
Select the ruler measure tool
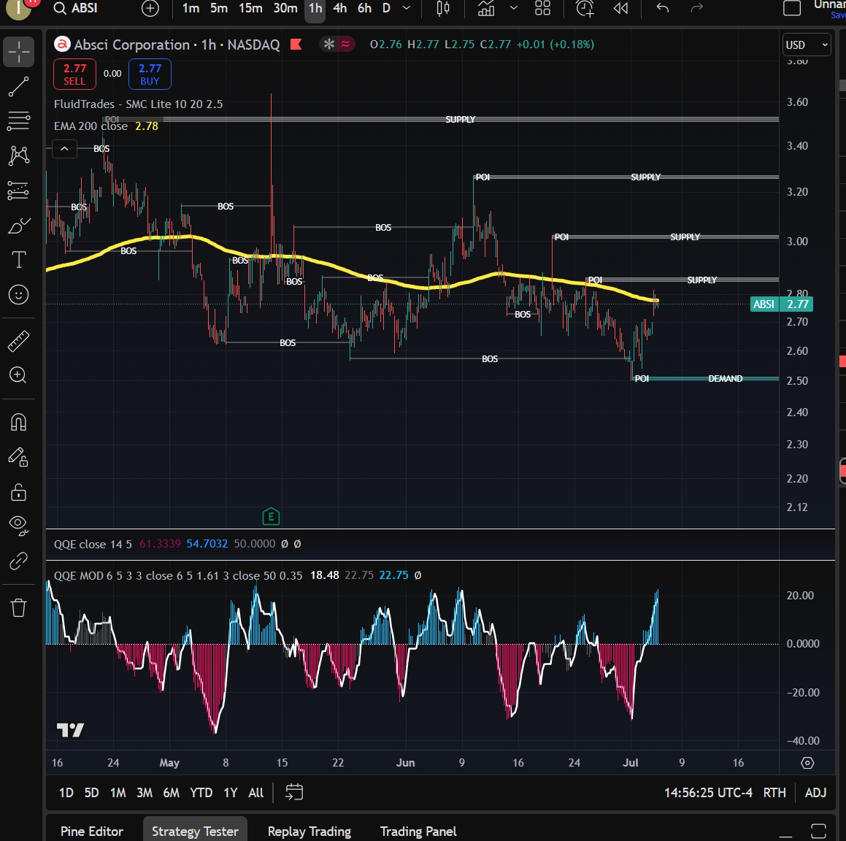18,341
